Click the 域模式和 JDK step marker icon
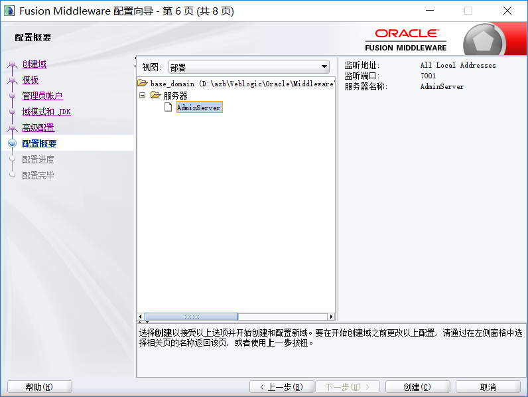The image size is (528, 397). 13,112
